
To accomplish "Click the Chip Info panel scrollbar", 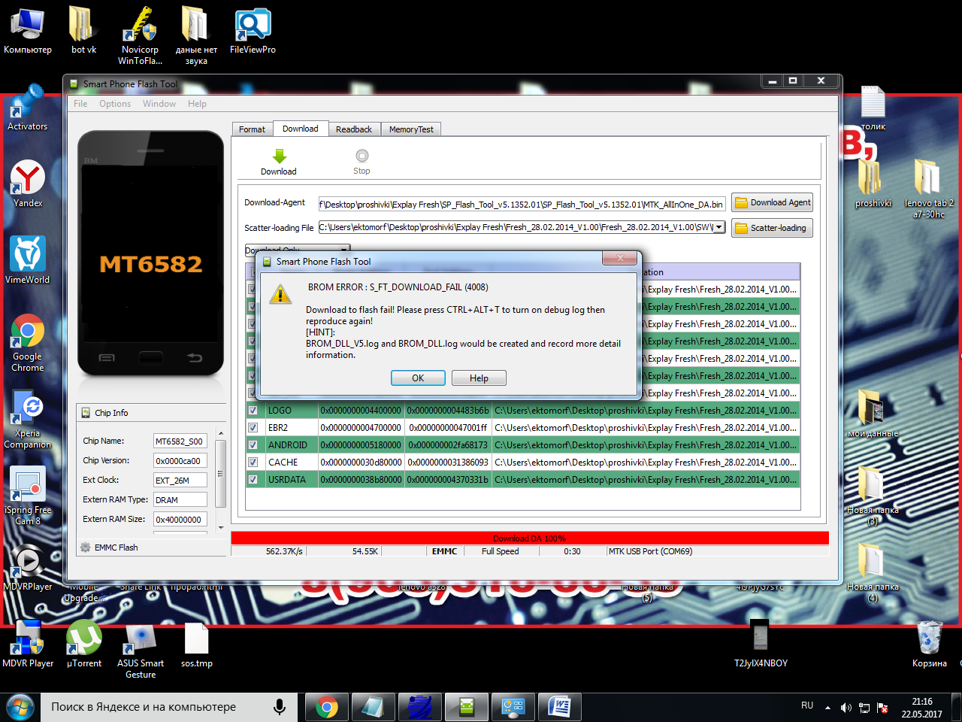I will [221, 474].
